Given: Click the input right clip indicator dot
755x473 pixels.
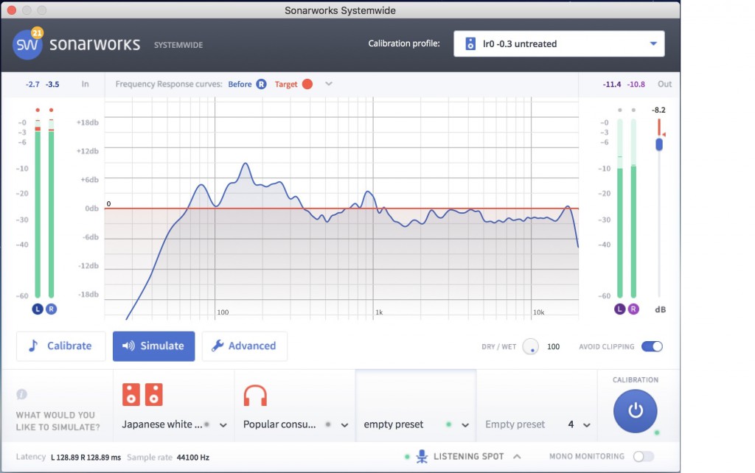Looking at the screenshot, I should [51, 111].
